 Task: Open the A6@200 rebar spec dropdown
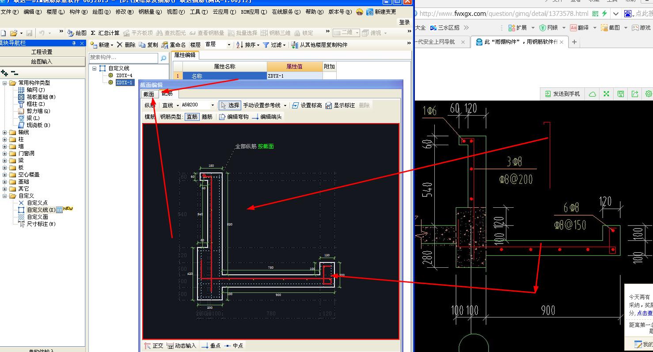[x=213, y=105]
